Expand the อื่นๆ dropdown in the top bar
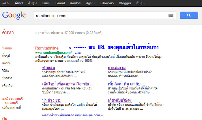This screenshot has height=120, width=202. click(x=141, y=3)
